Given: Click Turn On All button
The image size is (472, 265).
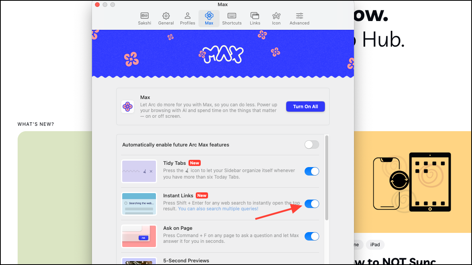Looking at the screenshot, I should click(x=305, y=107).
